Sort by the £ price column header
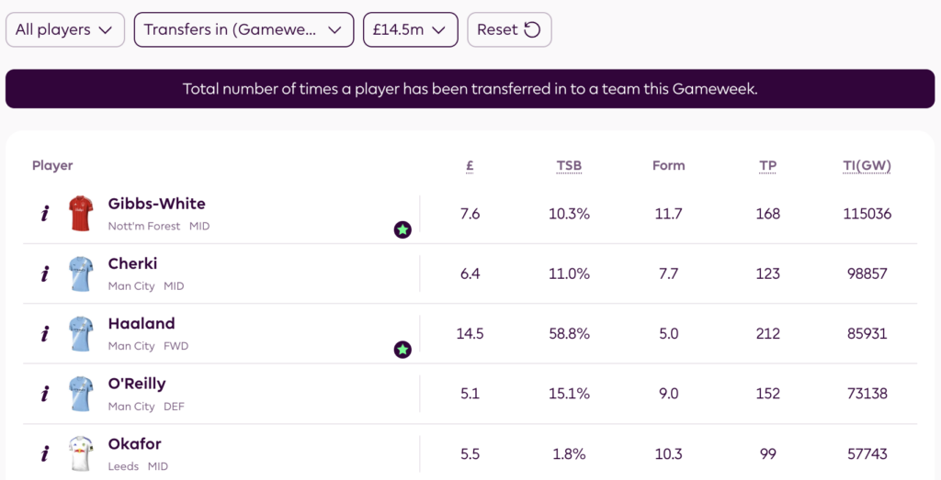Image resolution: width=941 pixels, height=480 pixels. [x=470, y=166]
